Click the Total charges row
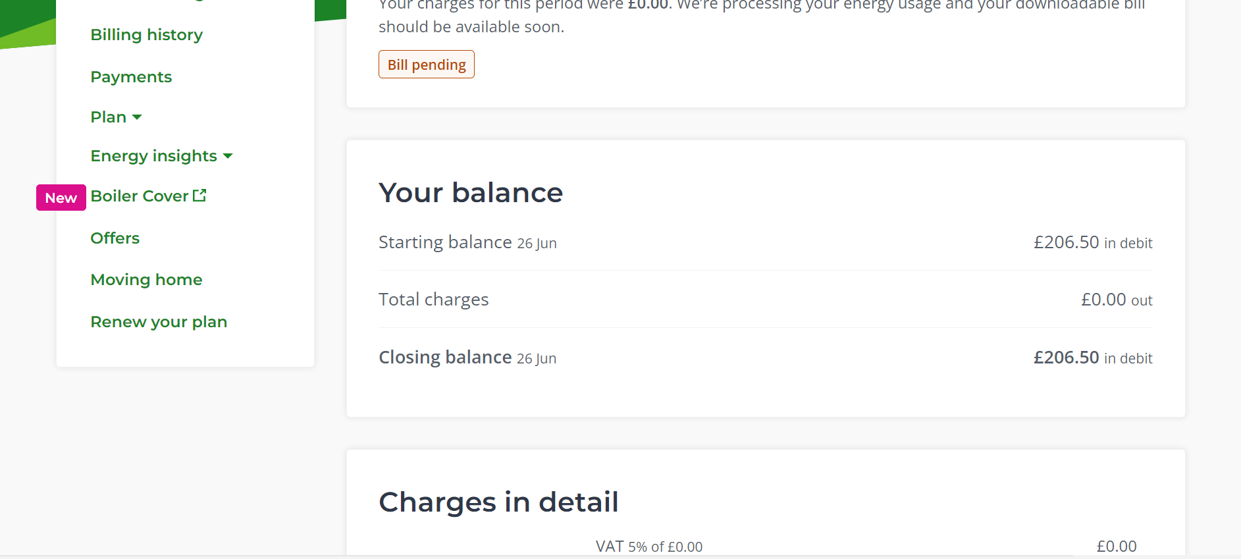 [x=766, y=300]
